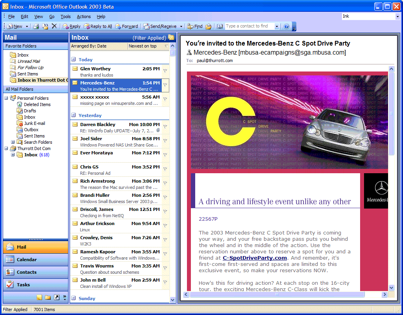Open the Actions menu
Image resolution: width=403 pixels, height=315 pixels.
(84, 16)
